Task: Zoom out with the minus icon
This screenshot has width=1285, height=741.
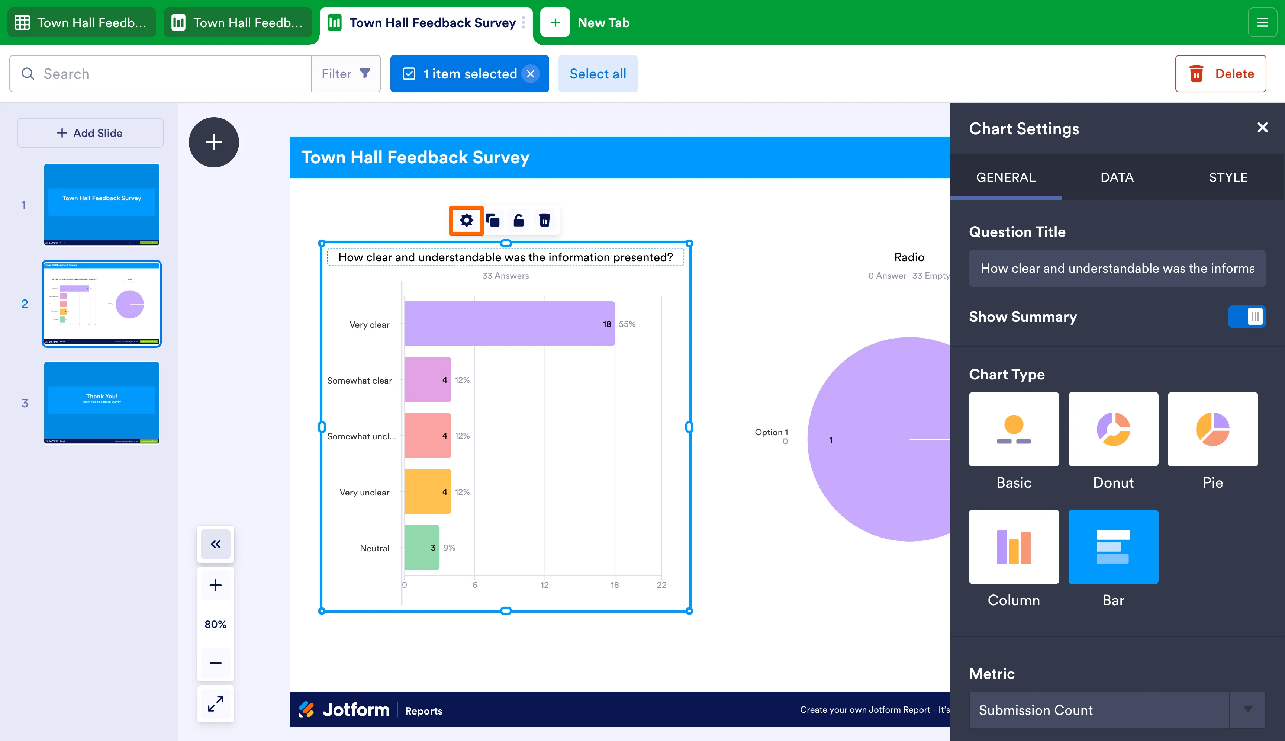Action: pos(216,663)
